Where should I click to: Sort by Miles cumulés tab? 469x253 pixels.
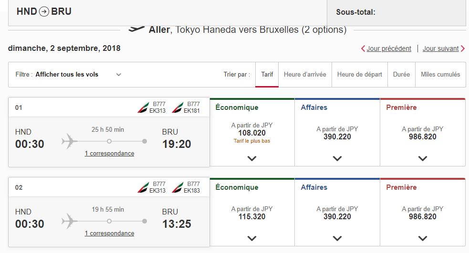440,75
